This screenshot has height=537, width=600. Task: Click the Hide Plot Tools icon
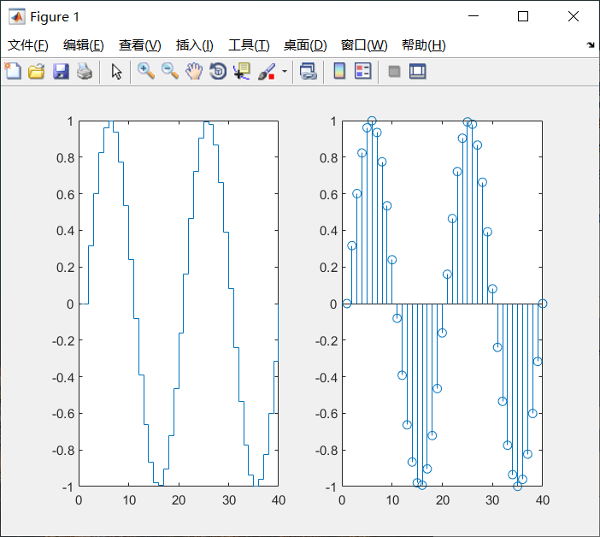point(394,71)
